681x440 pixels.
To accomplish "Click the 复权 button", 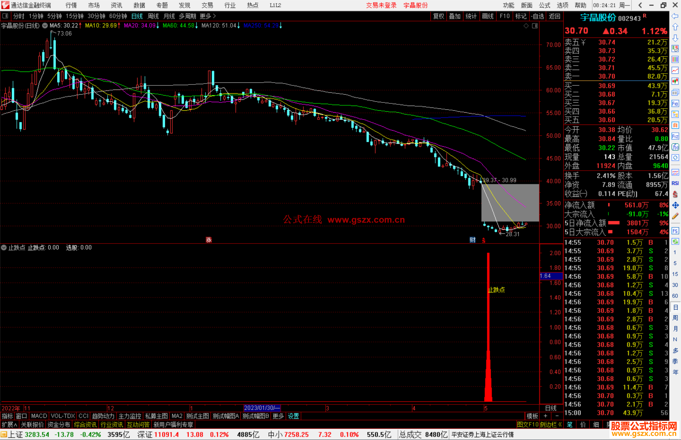I will coord(438,16).
